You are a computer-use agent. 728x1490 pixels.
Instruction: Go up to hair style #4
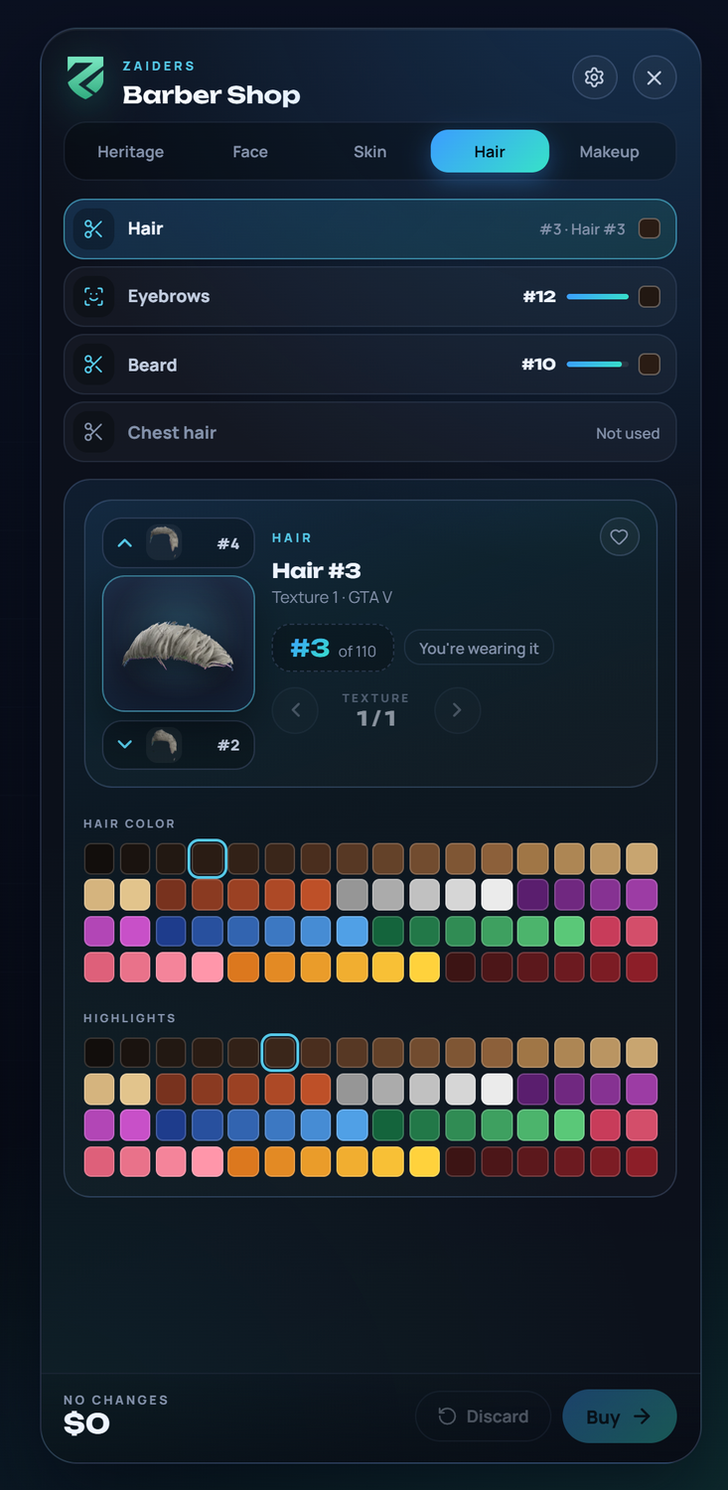pyautogui.click(x=179, y=543)
